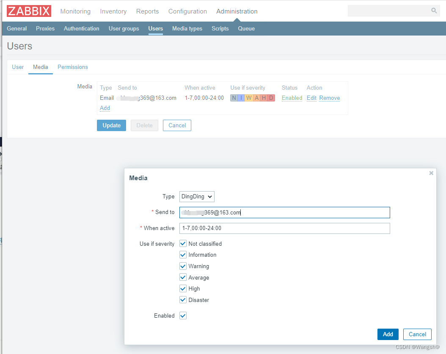
Task: Switch to the Permissions tab
Action: pos(72,67)
